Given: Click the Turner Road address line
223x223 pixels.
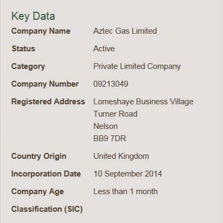Looking at the screenshot, I should tap(115, 114).
